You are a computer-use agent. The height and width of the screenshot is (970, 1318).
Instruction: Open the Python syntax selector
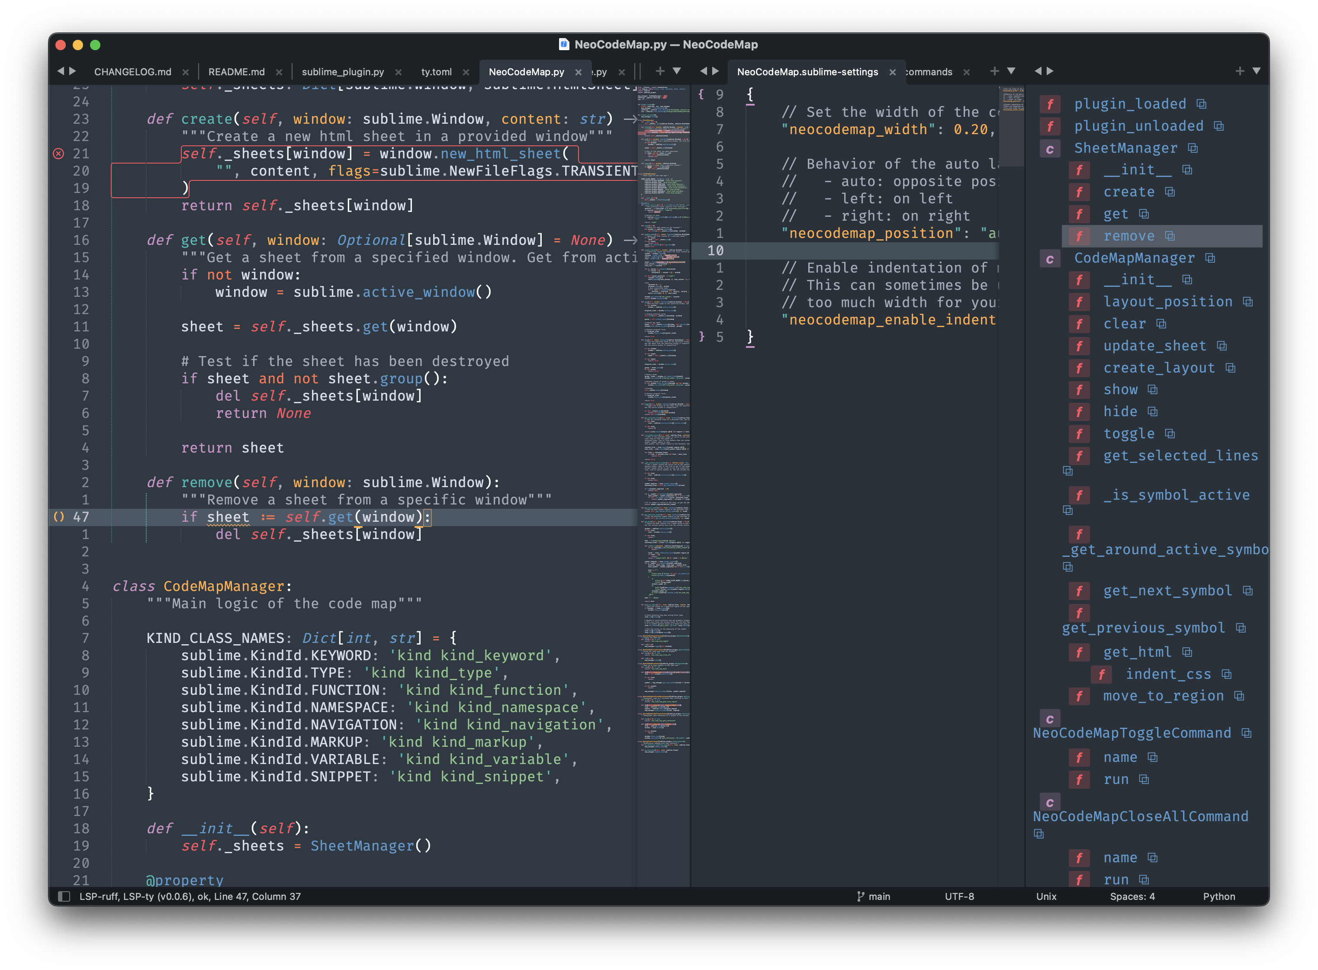[x=1219, y=896]
